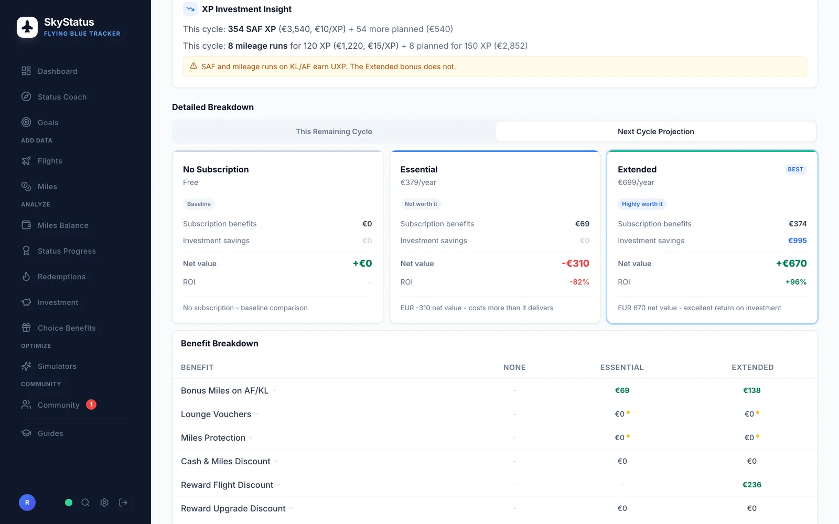Screen dimensions: 839x524
Task: Select the No Subscription card
Action: coord(277,237)
